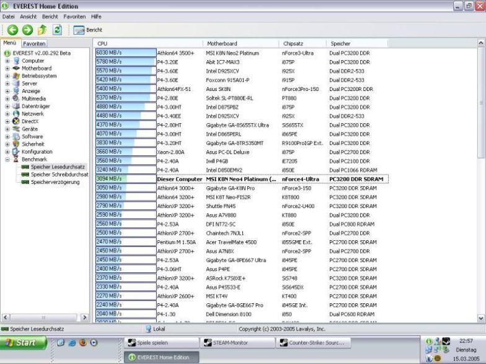
Task: Expand the Motherboard tree node
Action: 7,68
